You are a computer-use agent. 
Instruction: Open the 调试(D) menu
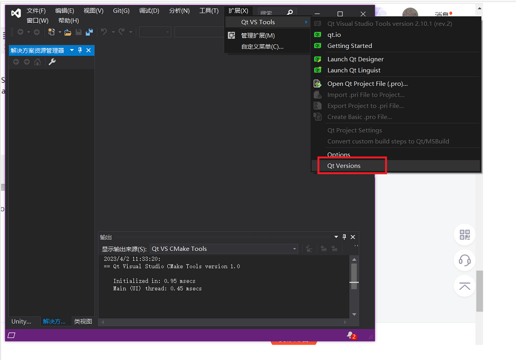point(149,11)
